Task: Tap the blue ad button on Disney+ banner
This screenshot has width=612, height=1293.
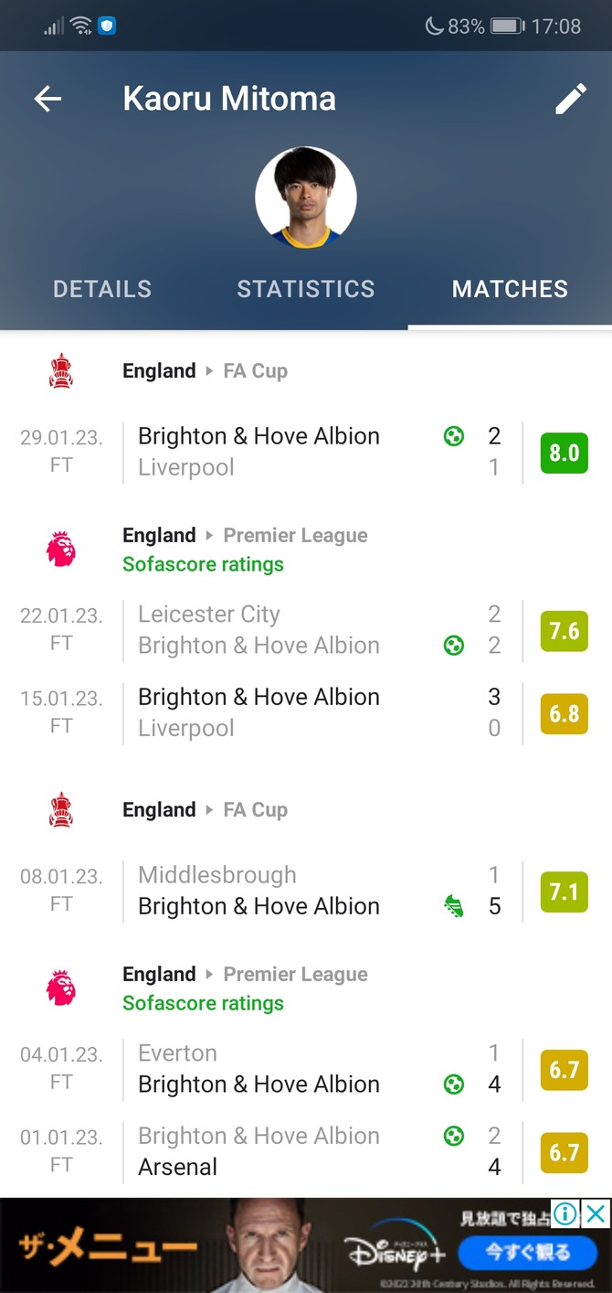Action: pos(527,1252)
